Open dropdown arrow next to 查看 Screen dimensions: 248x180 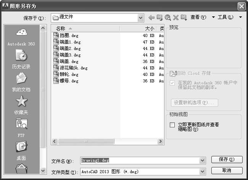tap(213, 17)
